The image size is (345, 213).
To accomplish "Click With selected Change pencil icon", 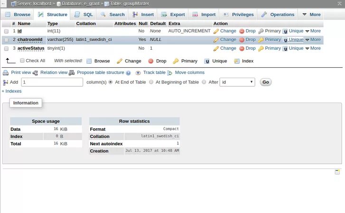I will tap(120, 61).
